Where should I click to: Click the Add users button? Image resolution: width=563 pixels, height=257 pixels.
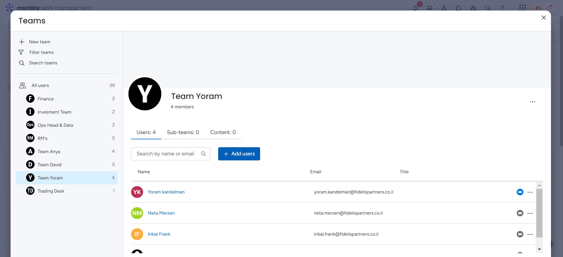[239, 154]
